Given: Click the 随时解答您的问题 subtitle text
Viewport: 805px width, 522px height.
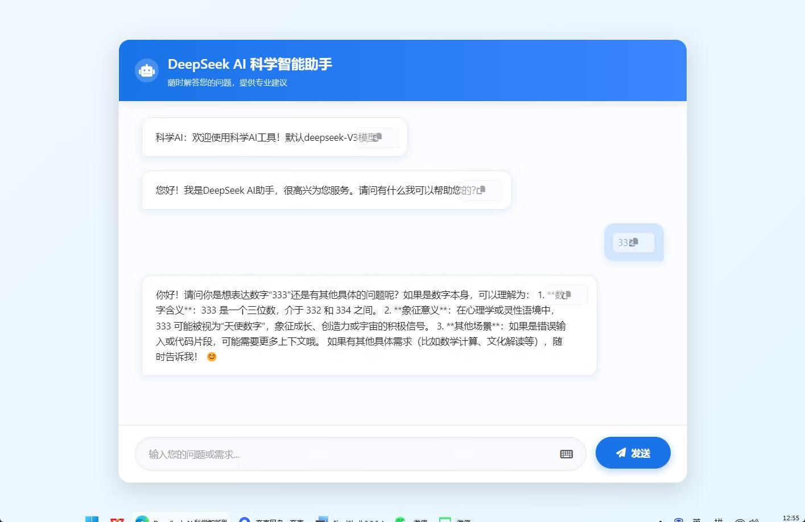Looking at the screenshot, I should tap(227, 83).
